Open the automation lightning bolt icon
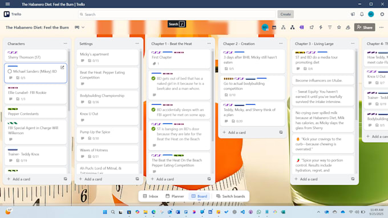 [x=321, y=27]
